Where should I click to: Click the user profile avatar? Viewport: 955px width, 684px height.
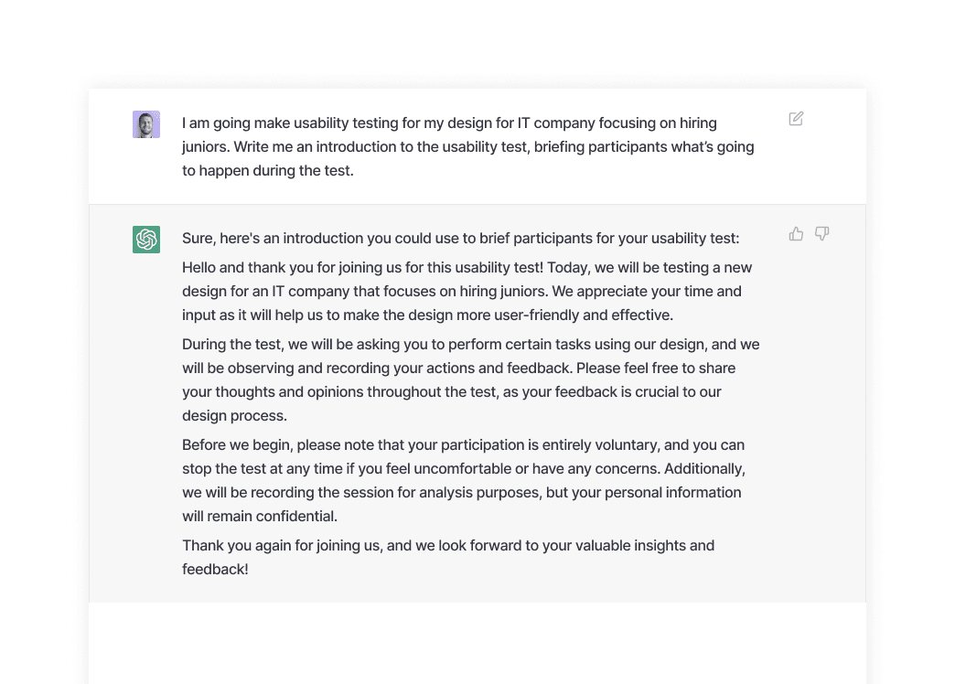click(146, 124)
